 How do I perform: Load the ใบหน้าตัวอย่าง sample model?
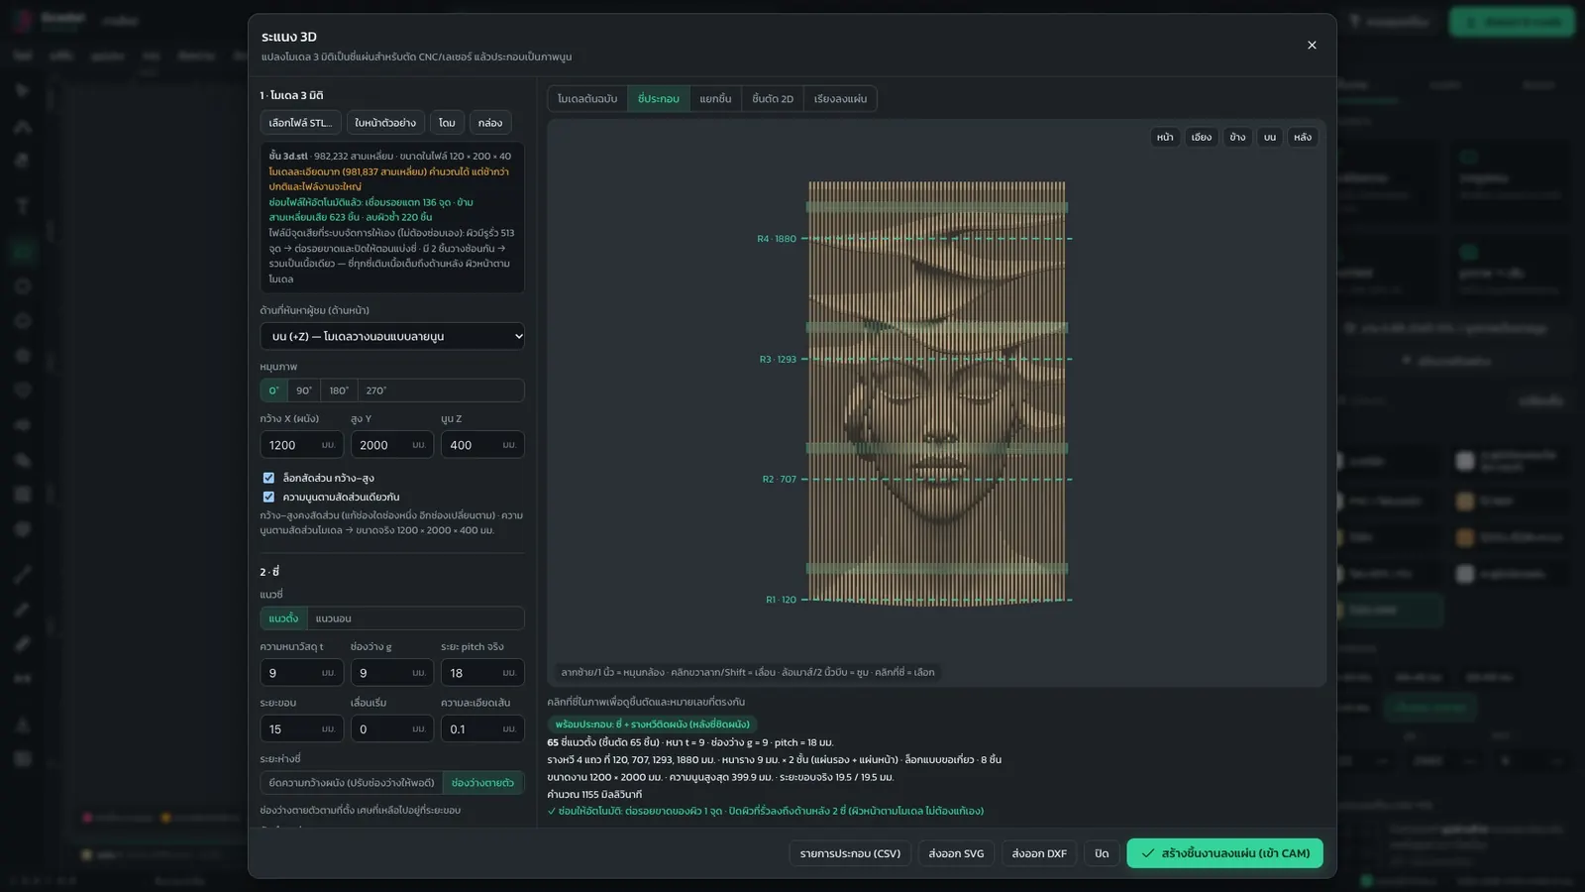(x=385, y=123)
